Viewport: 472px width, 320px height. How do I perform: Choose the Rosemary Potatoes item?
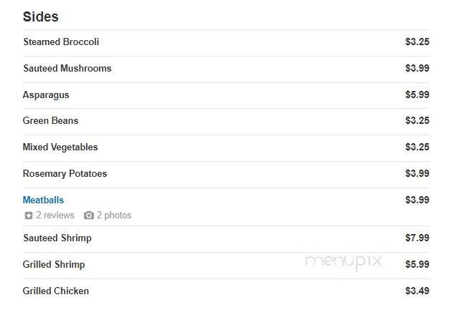click(x=65, y=174)
